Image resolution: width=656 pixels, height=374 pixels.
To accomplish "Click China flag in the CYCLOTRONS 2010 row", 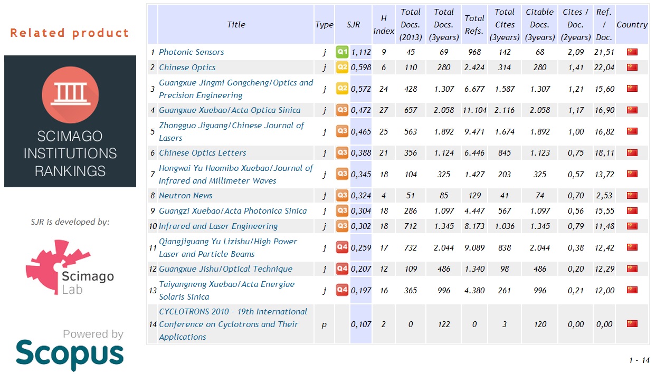I will pos(632,324).
